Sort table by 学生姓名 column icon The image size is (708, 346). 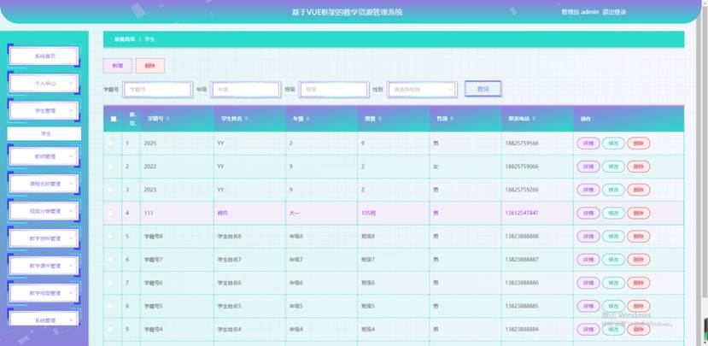[247, 119]
